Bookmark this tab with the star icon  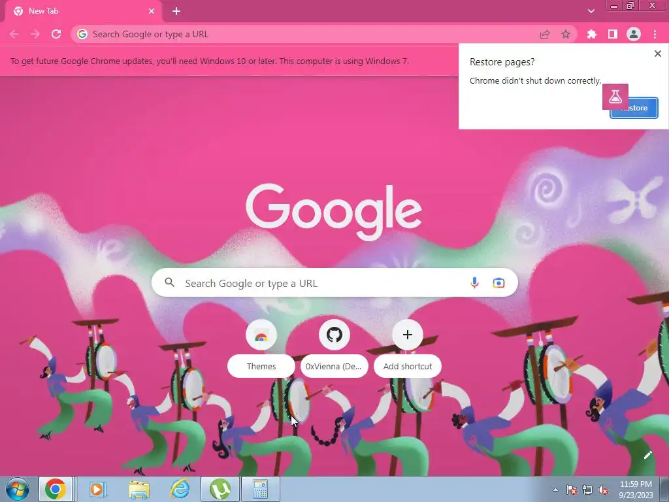point(566,34)
